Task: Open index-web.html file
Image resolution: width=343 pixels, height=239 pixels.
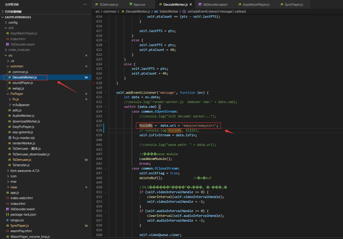Action: pos(46,198)
